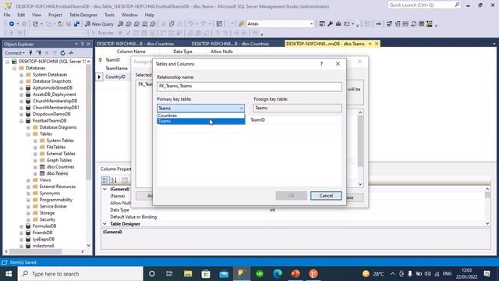The width and height of the screenshot is (499, 281).
Task: Select the Database Diagrams folder
Action: click(58, 127)
